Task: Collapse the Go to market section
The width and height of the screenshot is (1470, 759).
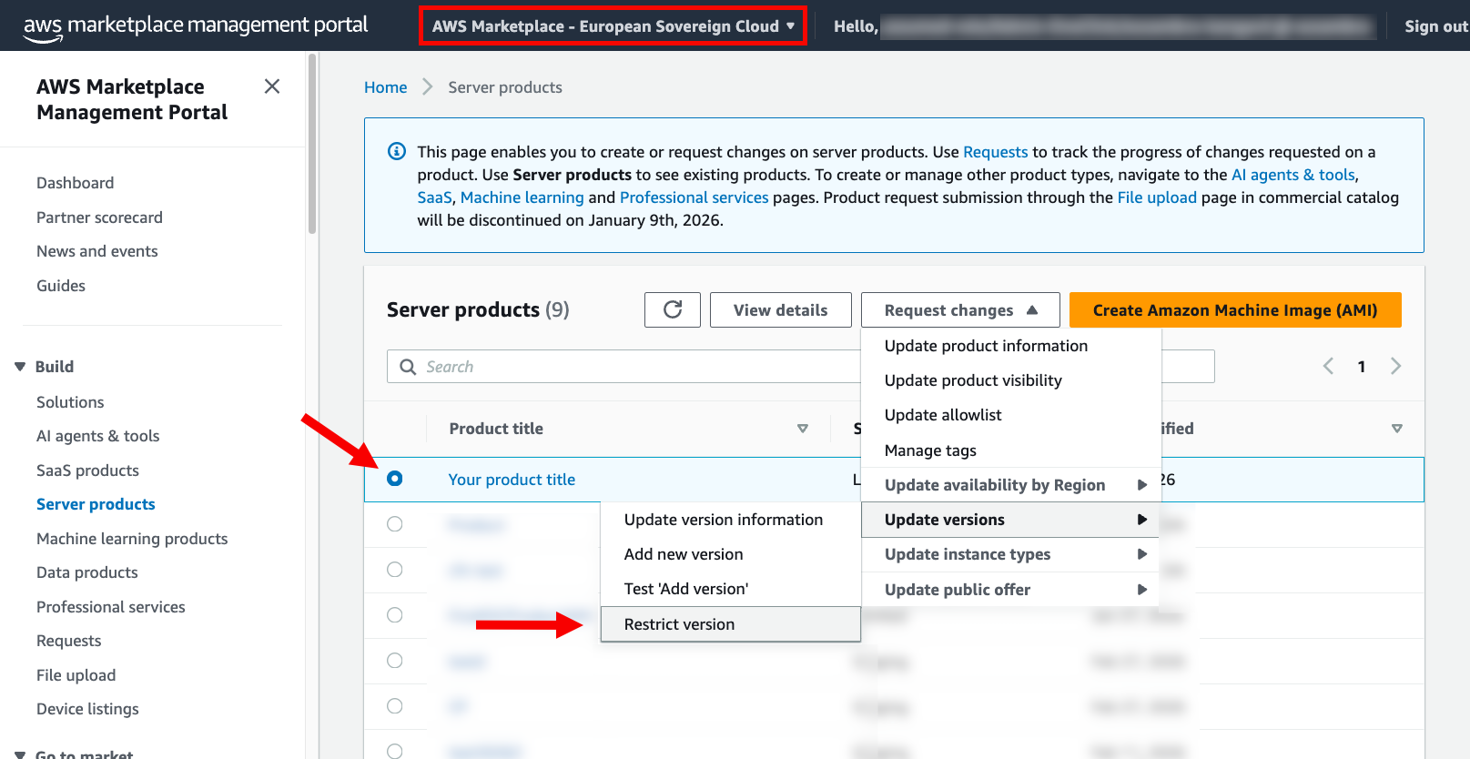Action: 20,754
